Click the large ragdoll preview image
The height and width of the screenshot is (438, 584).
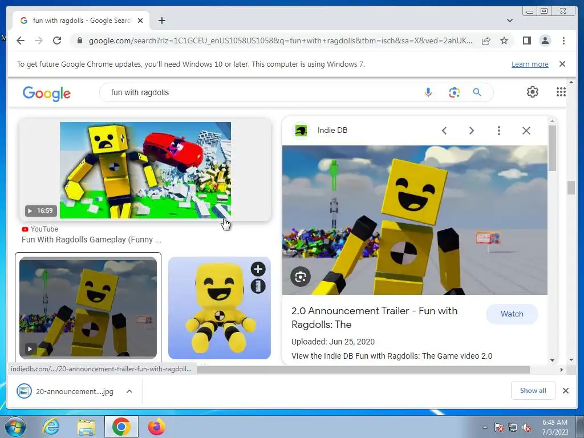click(x=415, y=220)
